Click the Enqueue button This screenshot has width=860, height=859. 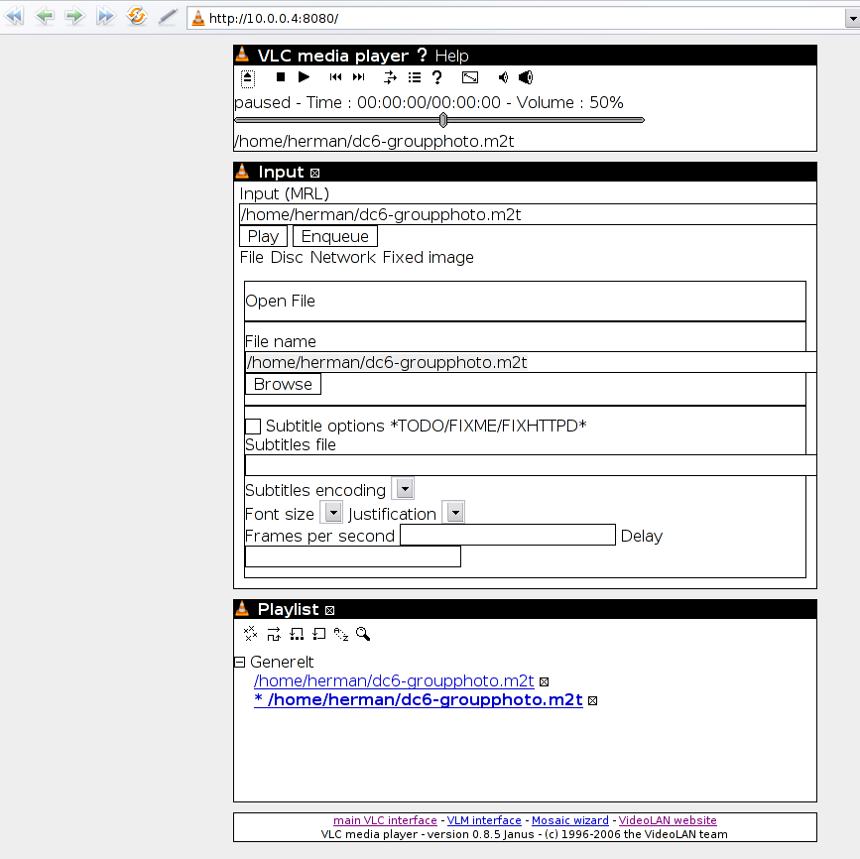click(335, 236)
